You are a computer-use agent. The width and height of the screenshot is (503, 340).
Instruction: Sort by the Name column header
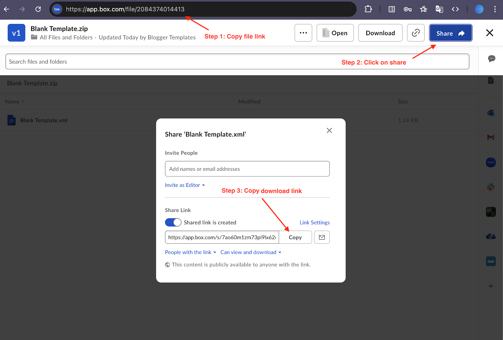pyautogui.click(x=14, y=102)
